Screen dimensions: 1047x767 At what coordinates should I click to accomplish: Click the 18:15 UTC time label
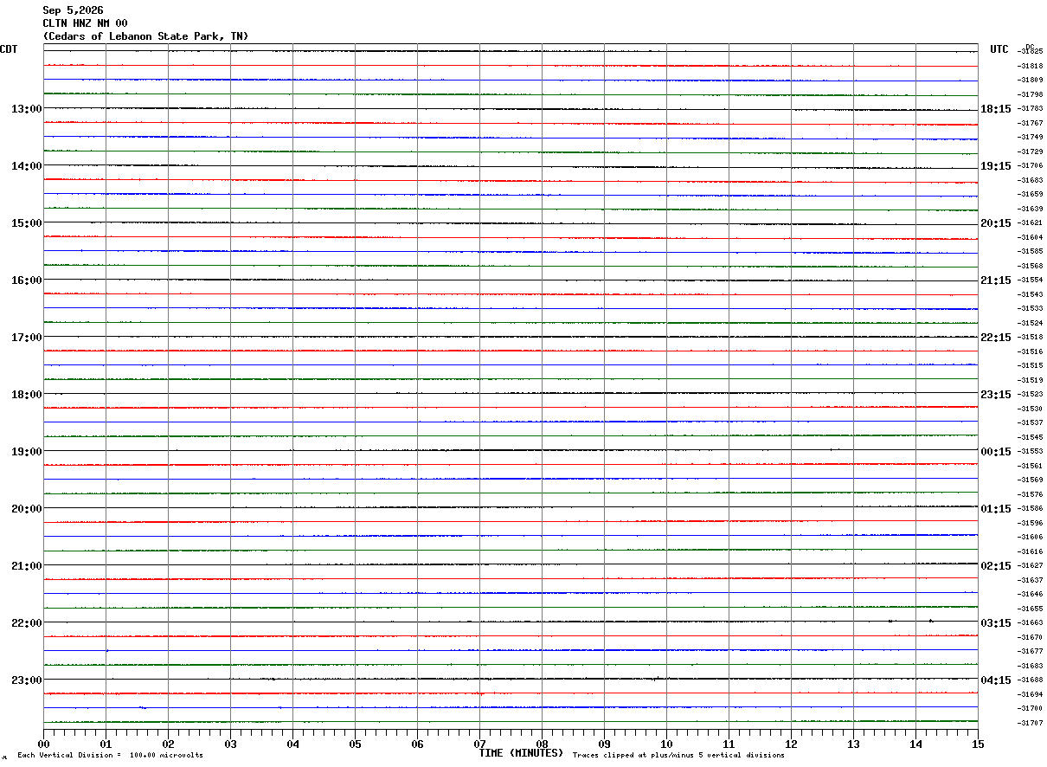(x=995, y=109)
